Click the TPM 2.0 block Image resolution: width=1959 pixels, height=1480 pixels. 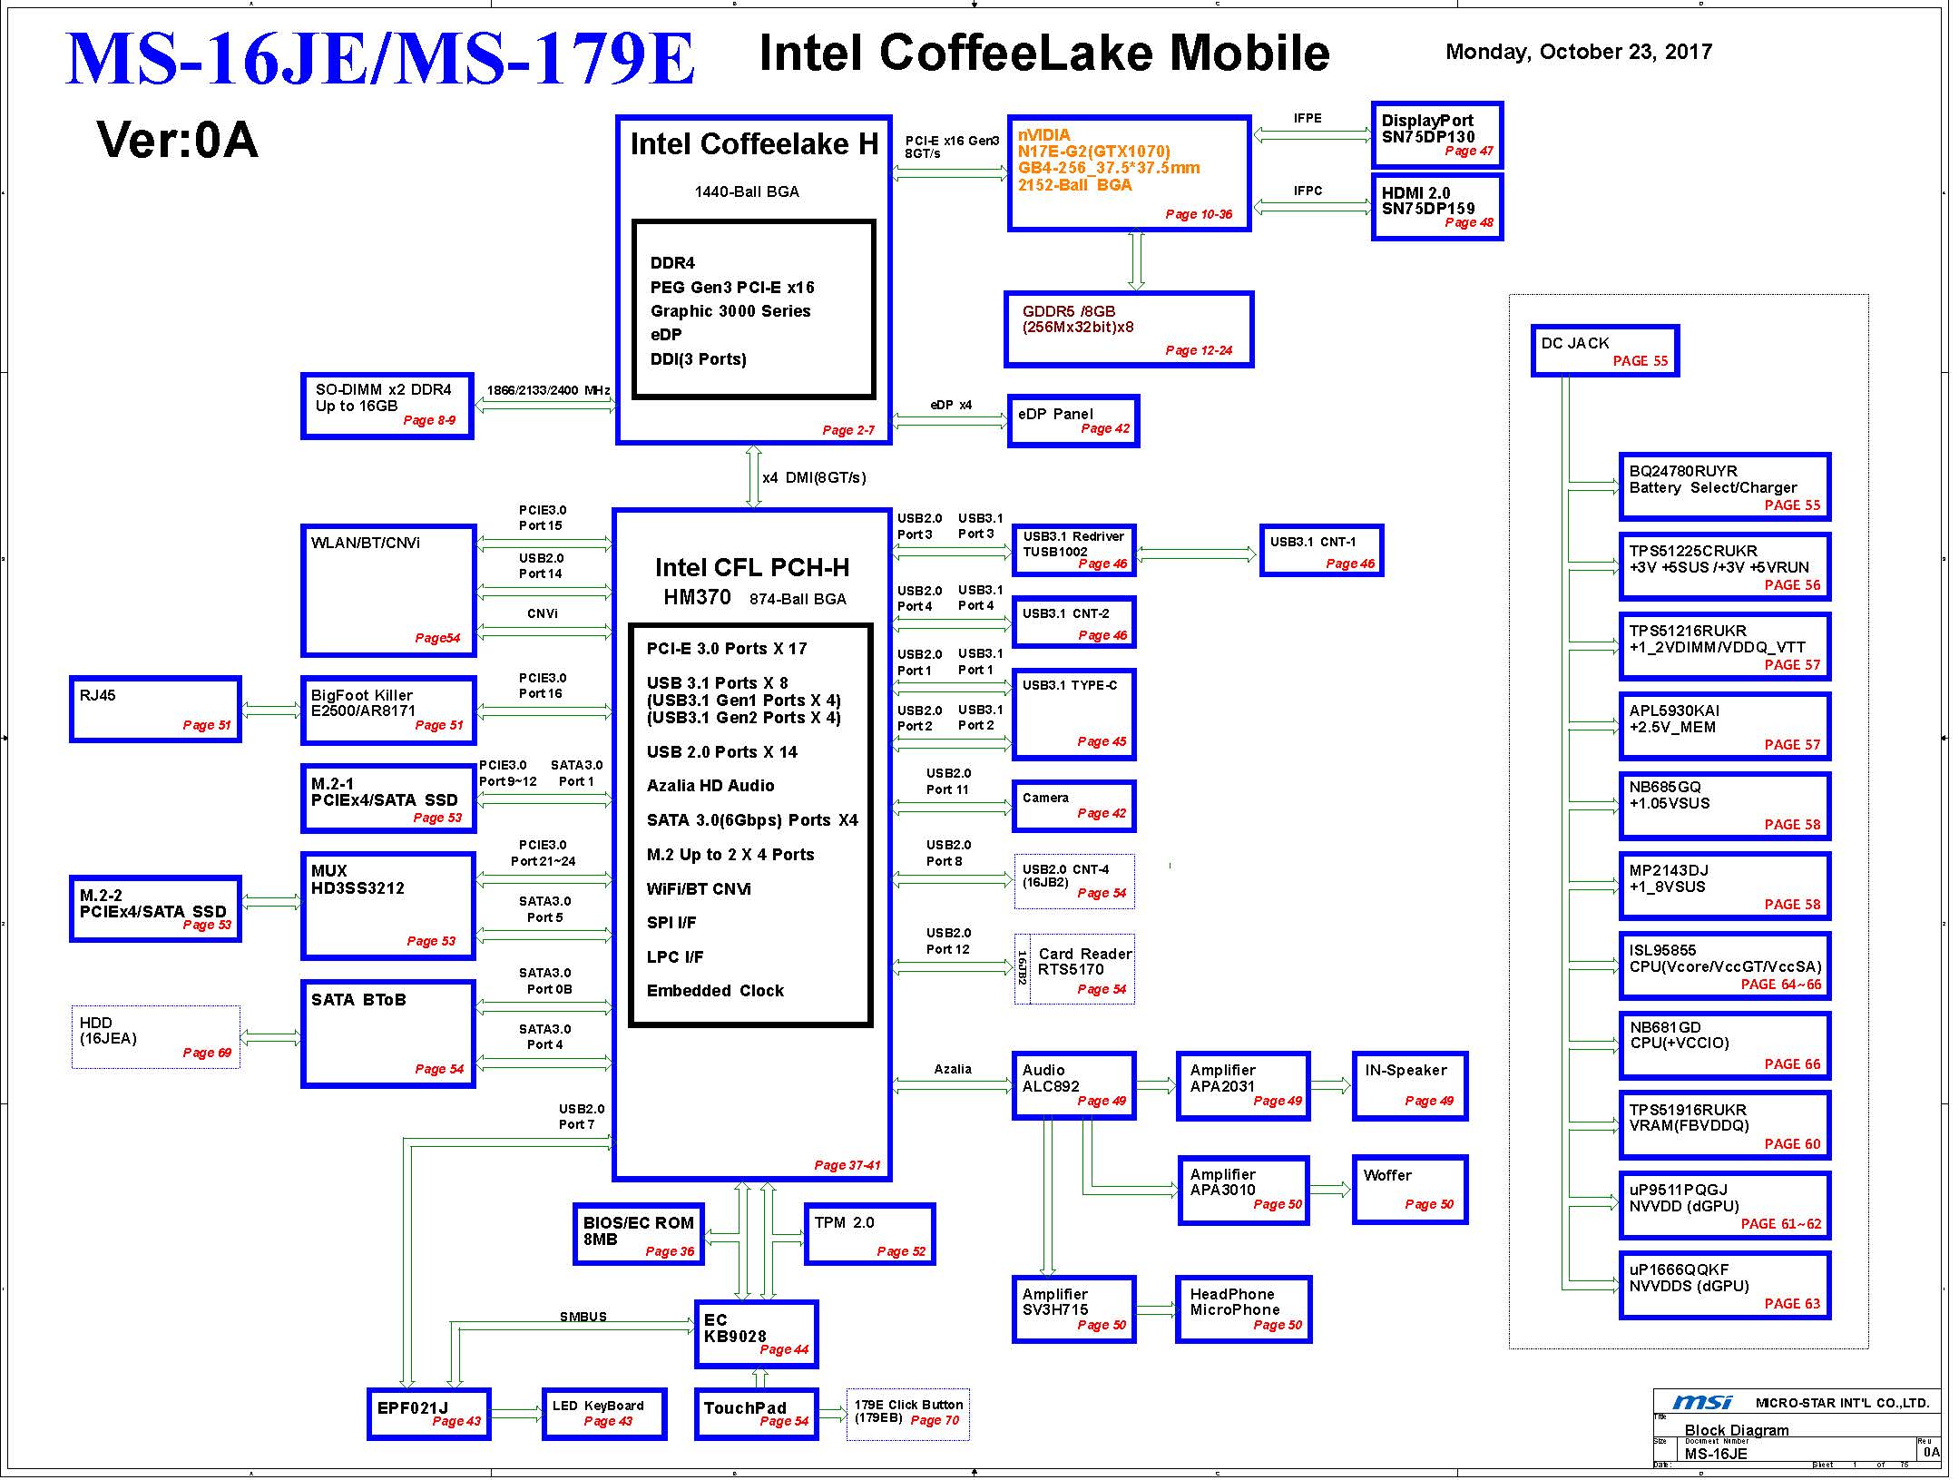point(869,1234)
